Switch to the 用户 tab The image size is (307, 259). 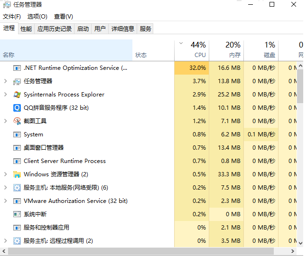[100, 29]
